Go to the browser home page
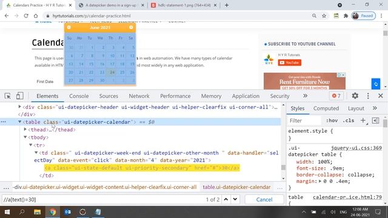388x218 pixels. coord(36,16)
